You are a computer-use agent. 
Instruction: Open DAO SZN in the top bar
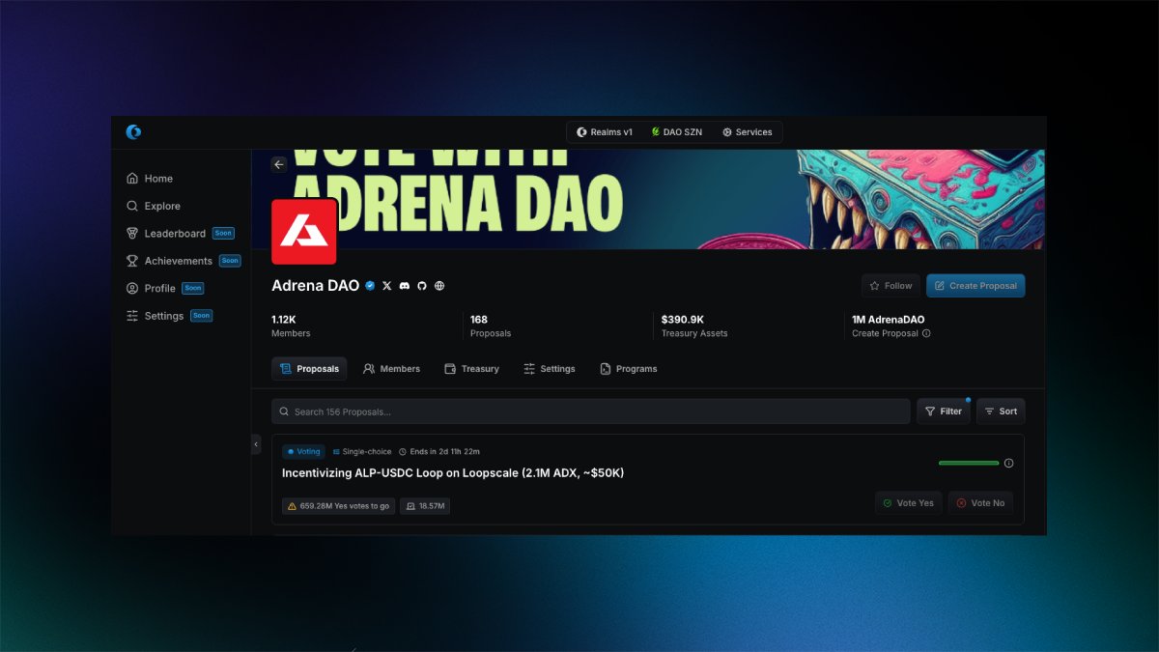[x=676, y=132]
